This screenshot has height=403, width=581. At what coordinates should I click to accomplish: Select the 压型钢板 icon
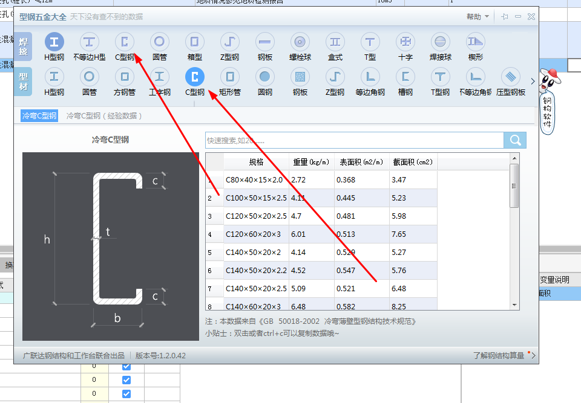(511, 77)
